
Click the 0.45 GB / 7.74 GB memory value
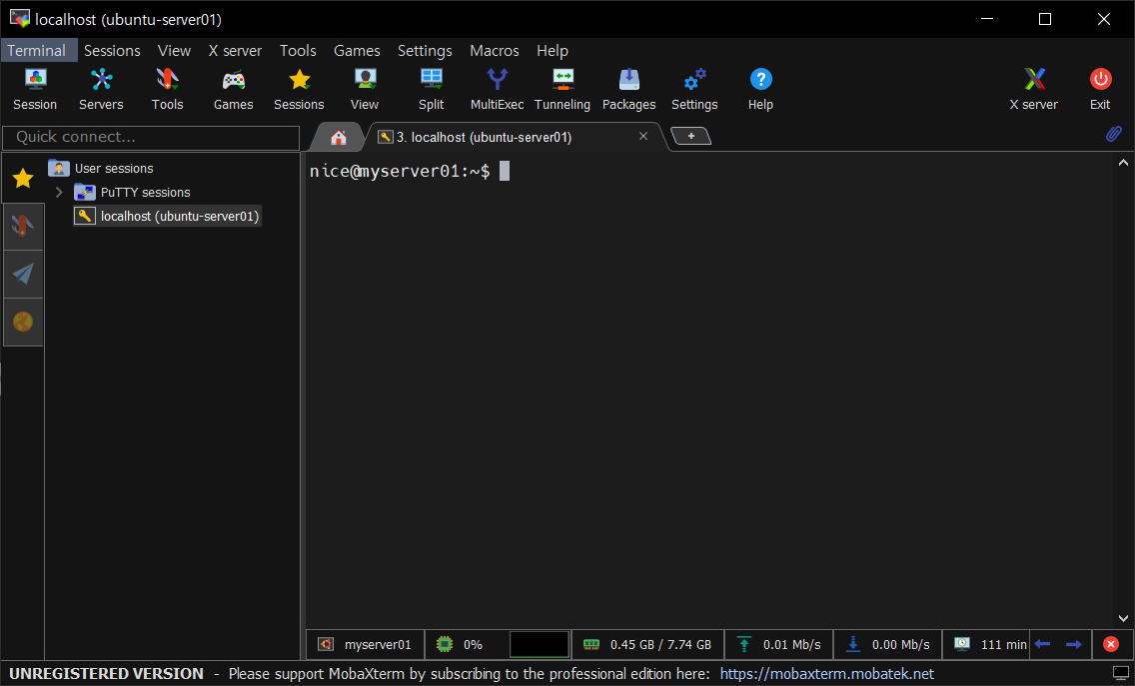tap(660, 645)
